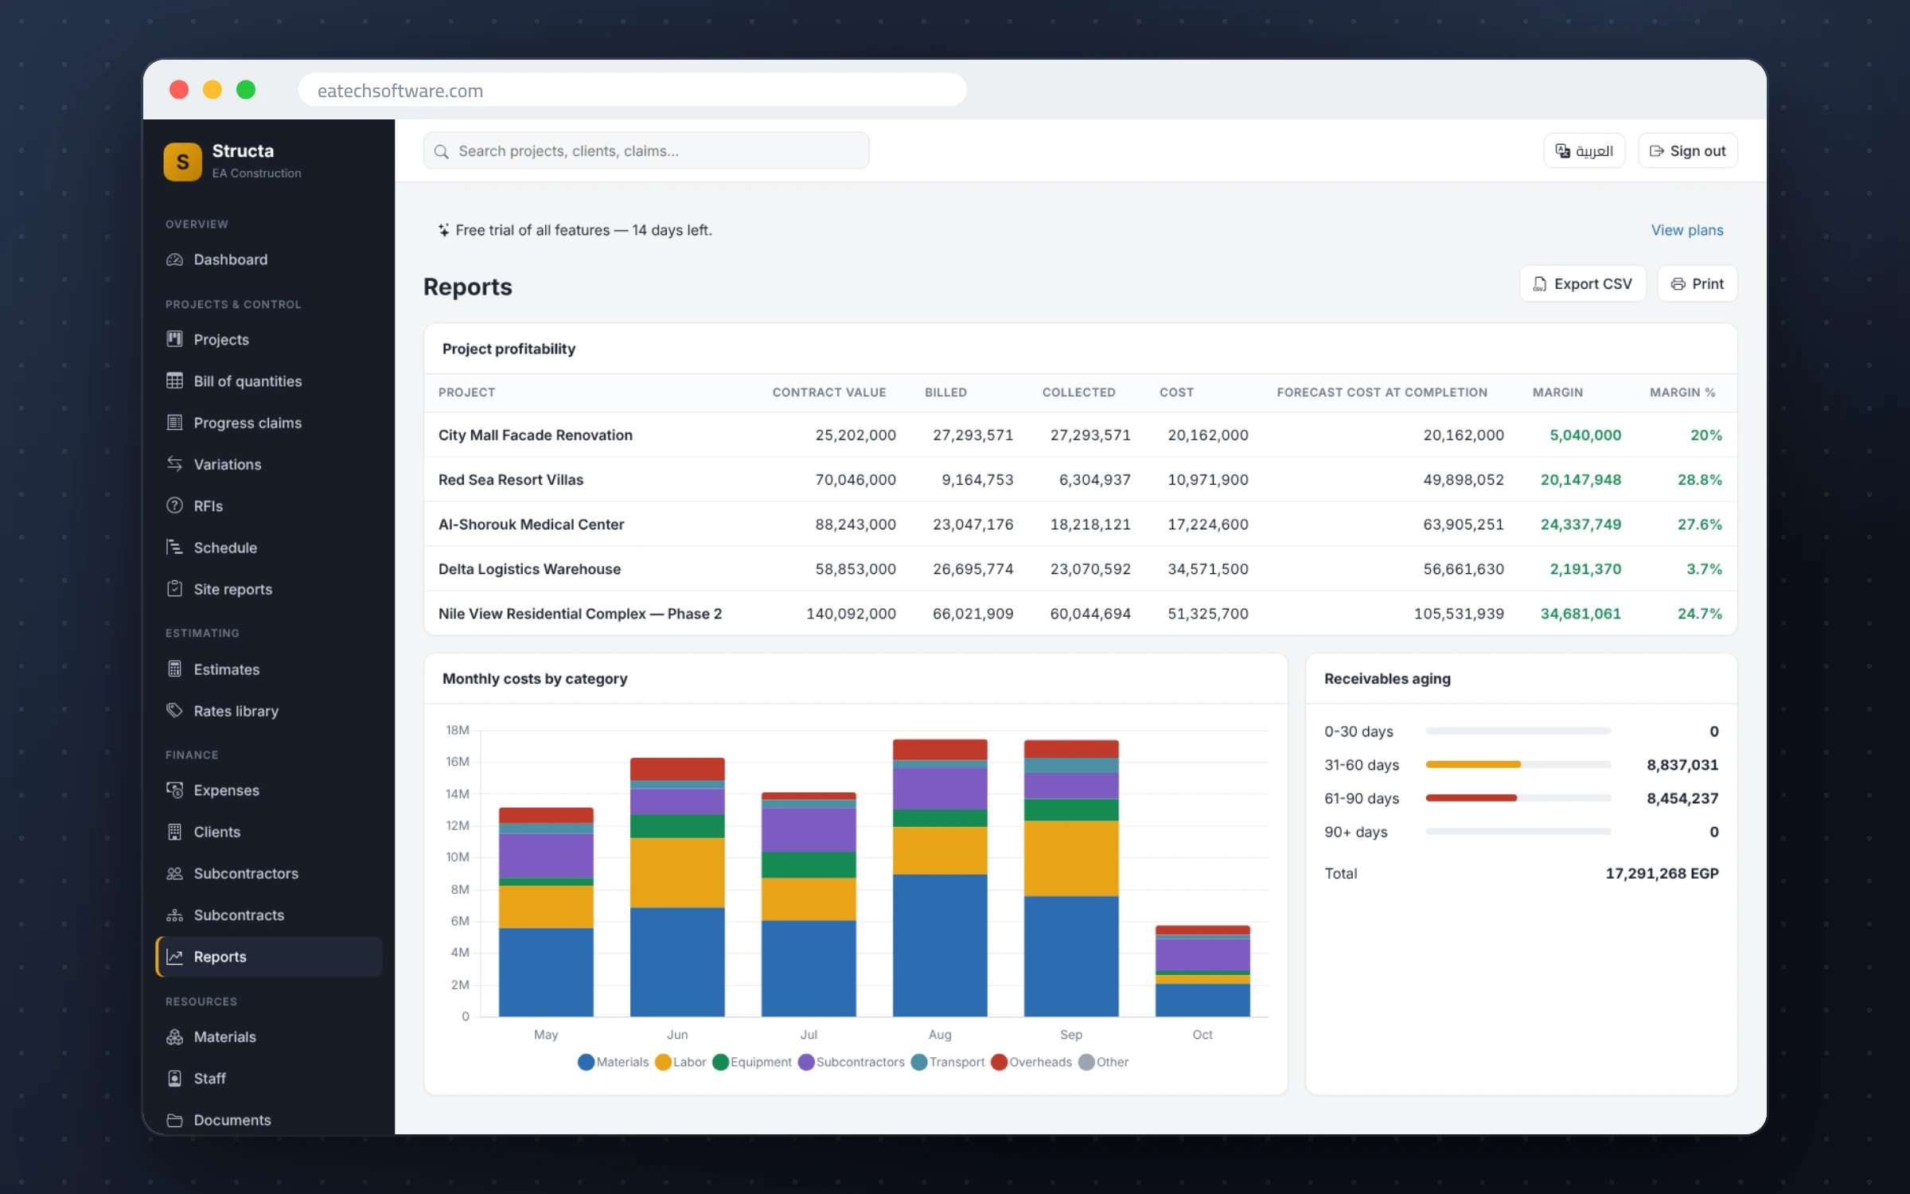Screen dimensions: 1910x1194
Task: Toggle the Labor legend item
Action: 680,1063
